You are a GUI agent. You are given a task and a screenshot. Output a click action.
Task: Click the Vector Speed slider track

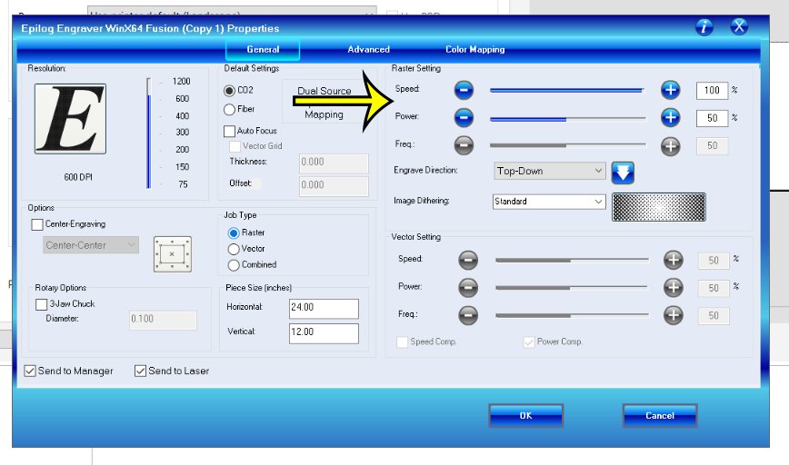[572, 260]
